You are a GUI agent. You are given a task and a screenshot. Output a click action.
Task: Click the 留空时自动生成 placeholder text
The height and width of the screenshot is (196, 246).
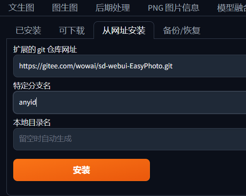(x=45, y=139)
